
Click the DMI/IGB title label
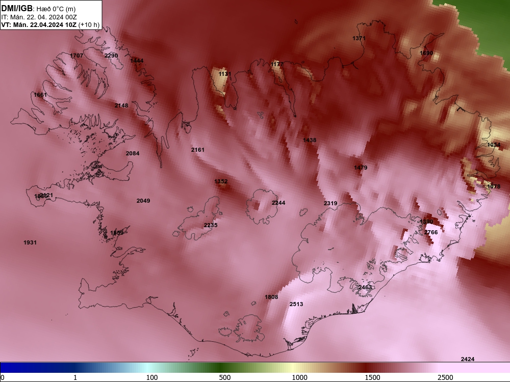click(17, 8)
